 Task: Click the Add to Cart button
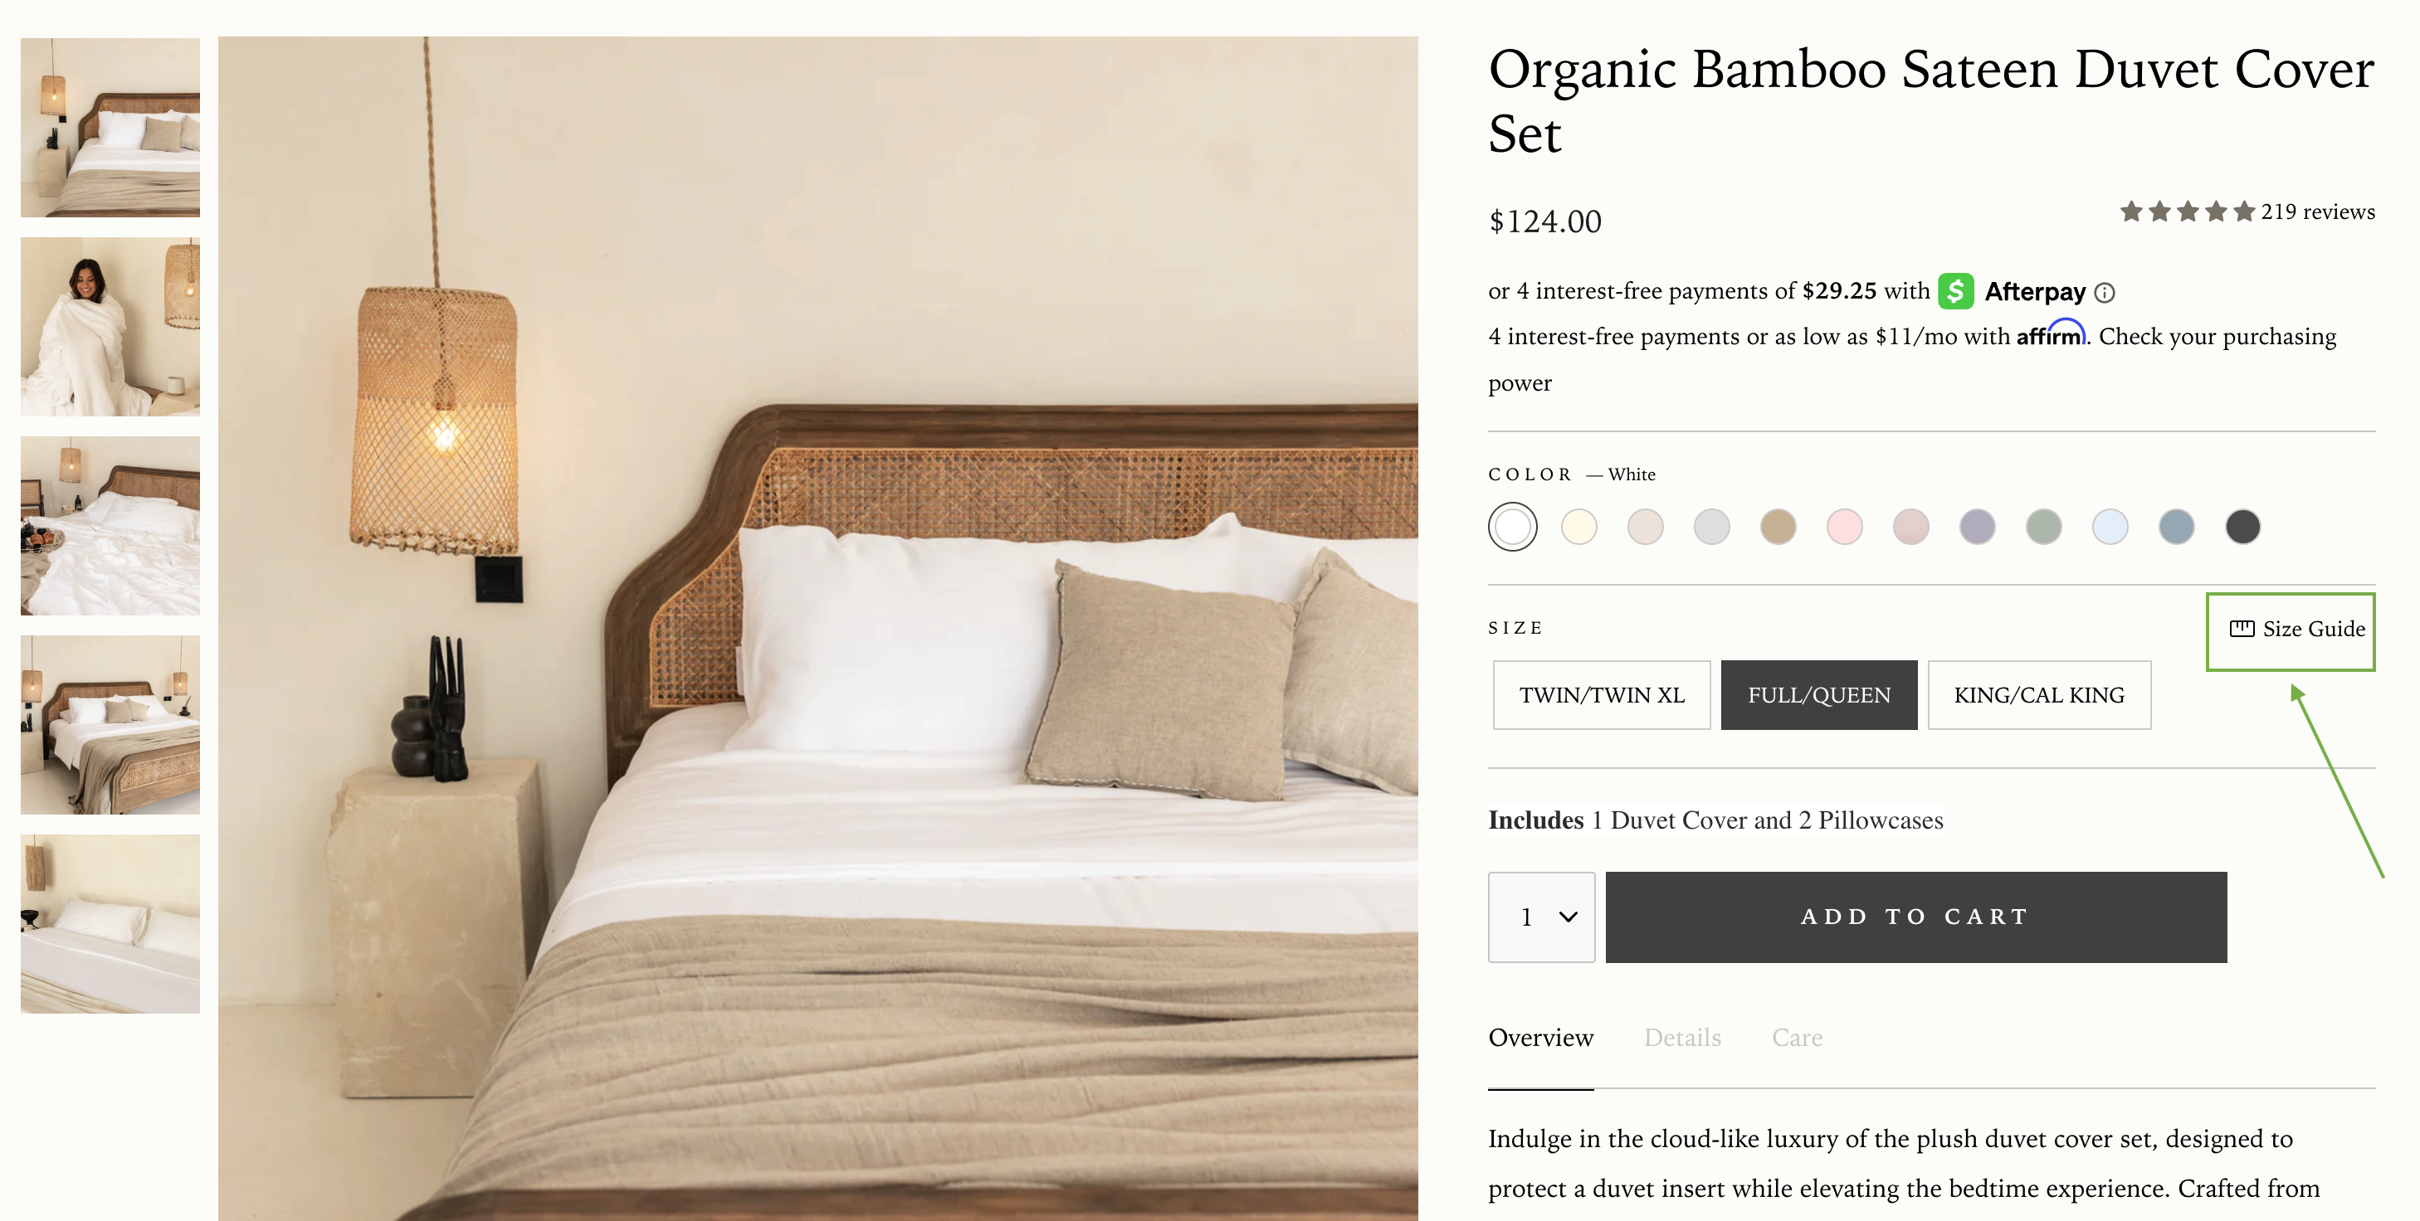click(x=1915, y=917)
